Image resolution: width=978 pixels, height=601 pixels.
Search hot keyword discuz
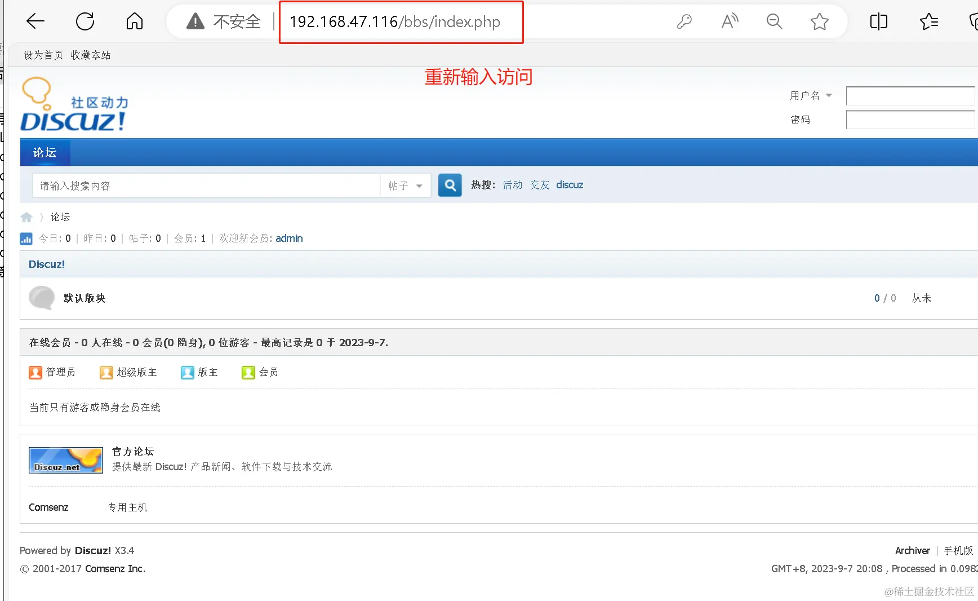click(570, 185)
